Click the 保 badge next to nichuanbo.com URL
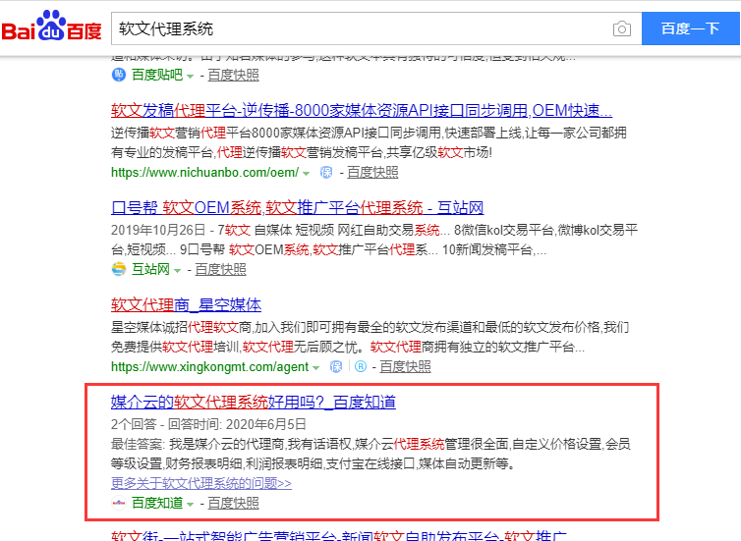 point(326,173)
